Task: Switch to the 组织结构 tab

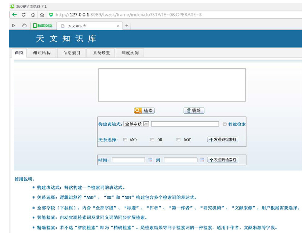Action: click(x=42, y=53)
